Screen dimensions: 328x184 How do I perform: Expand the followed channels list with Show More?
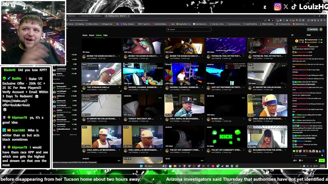click(56, 79)
